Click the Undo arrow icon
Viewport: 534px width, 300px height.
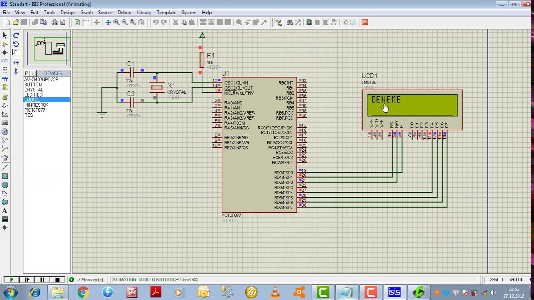[x=156, y=22]
